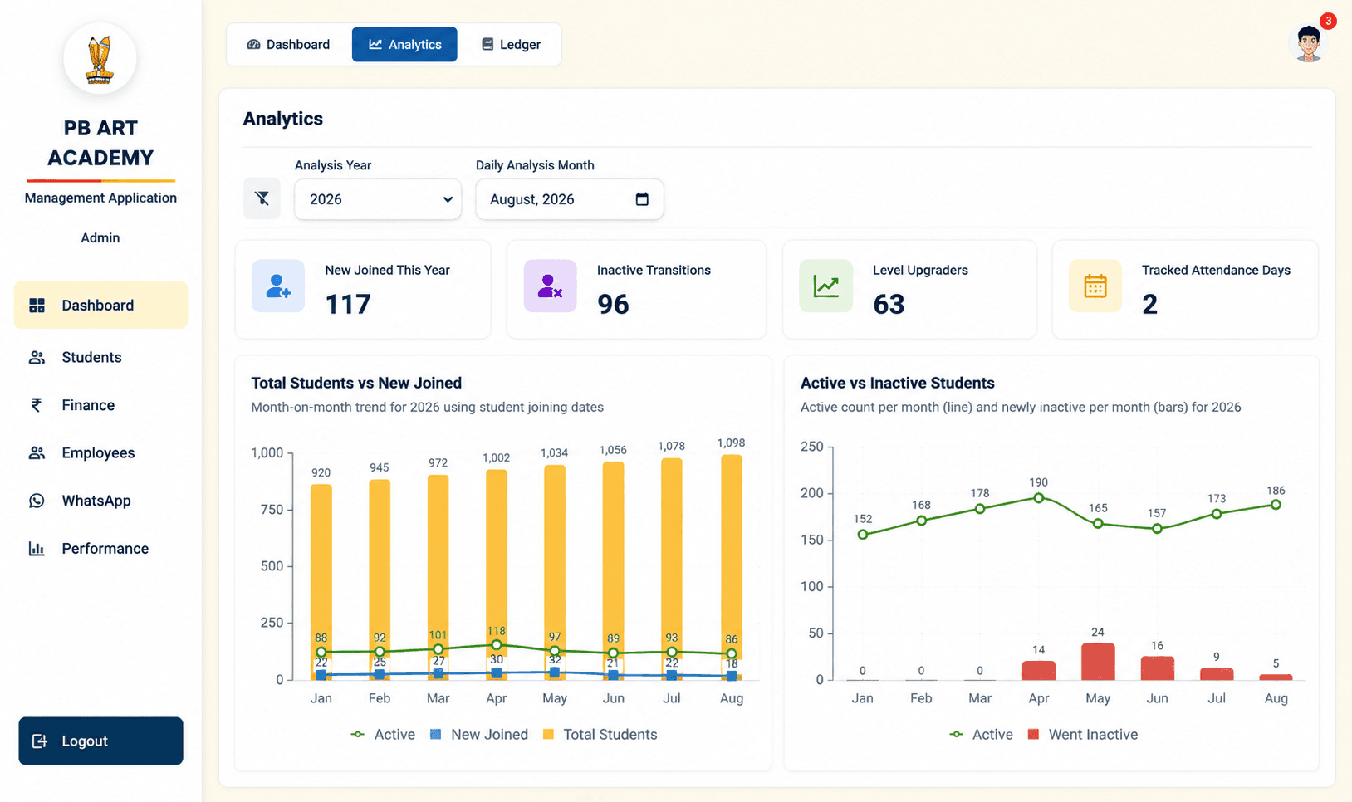Click the Dashboard grid icon in sidebar
The width and height of the screenshot is (1352, 802).
(x=37, y=306)
